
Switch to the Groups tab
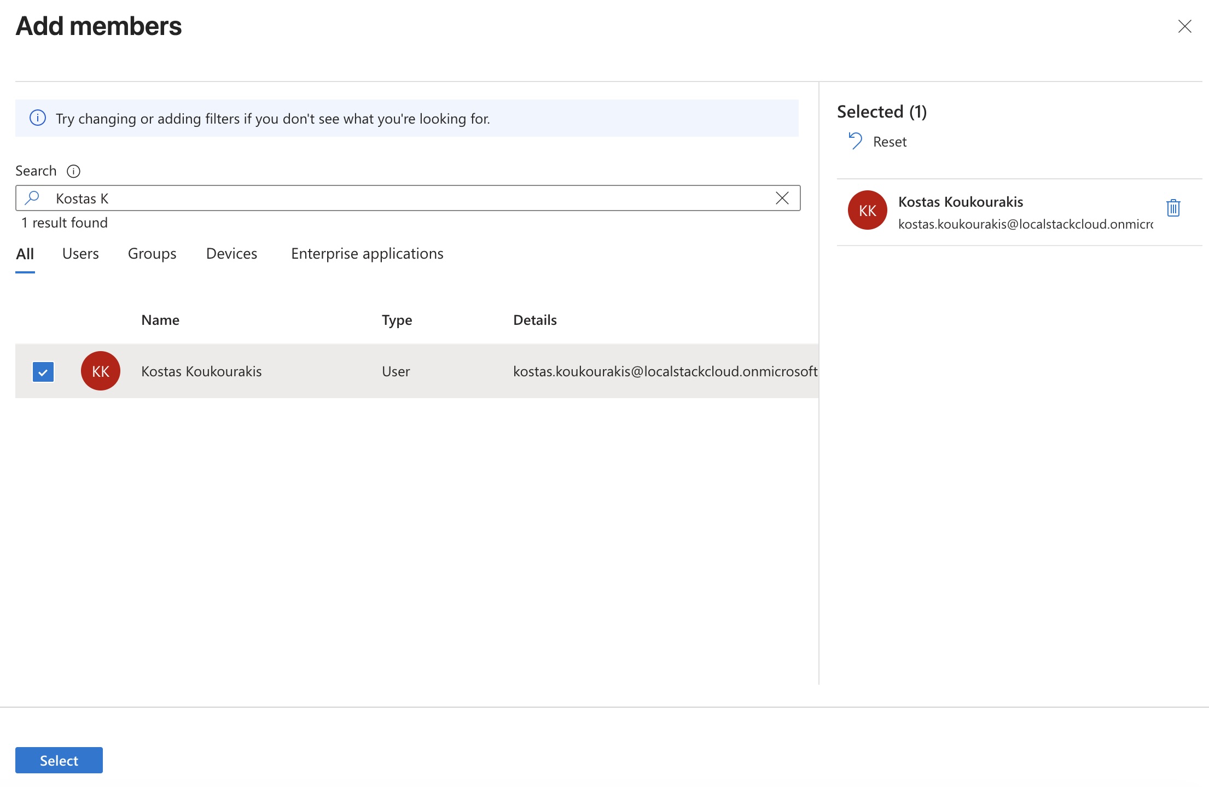pos(152,254)
